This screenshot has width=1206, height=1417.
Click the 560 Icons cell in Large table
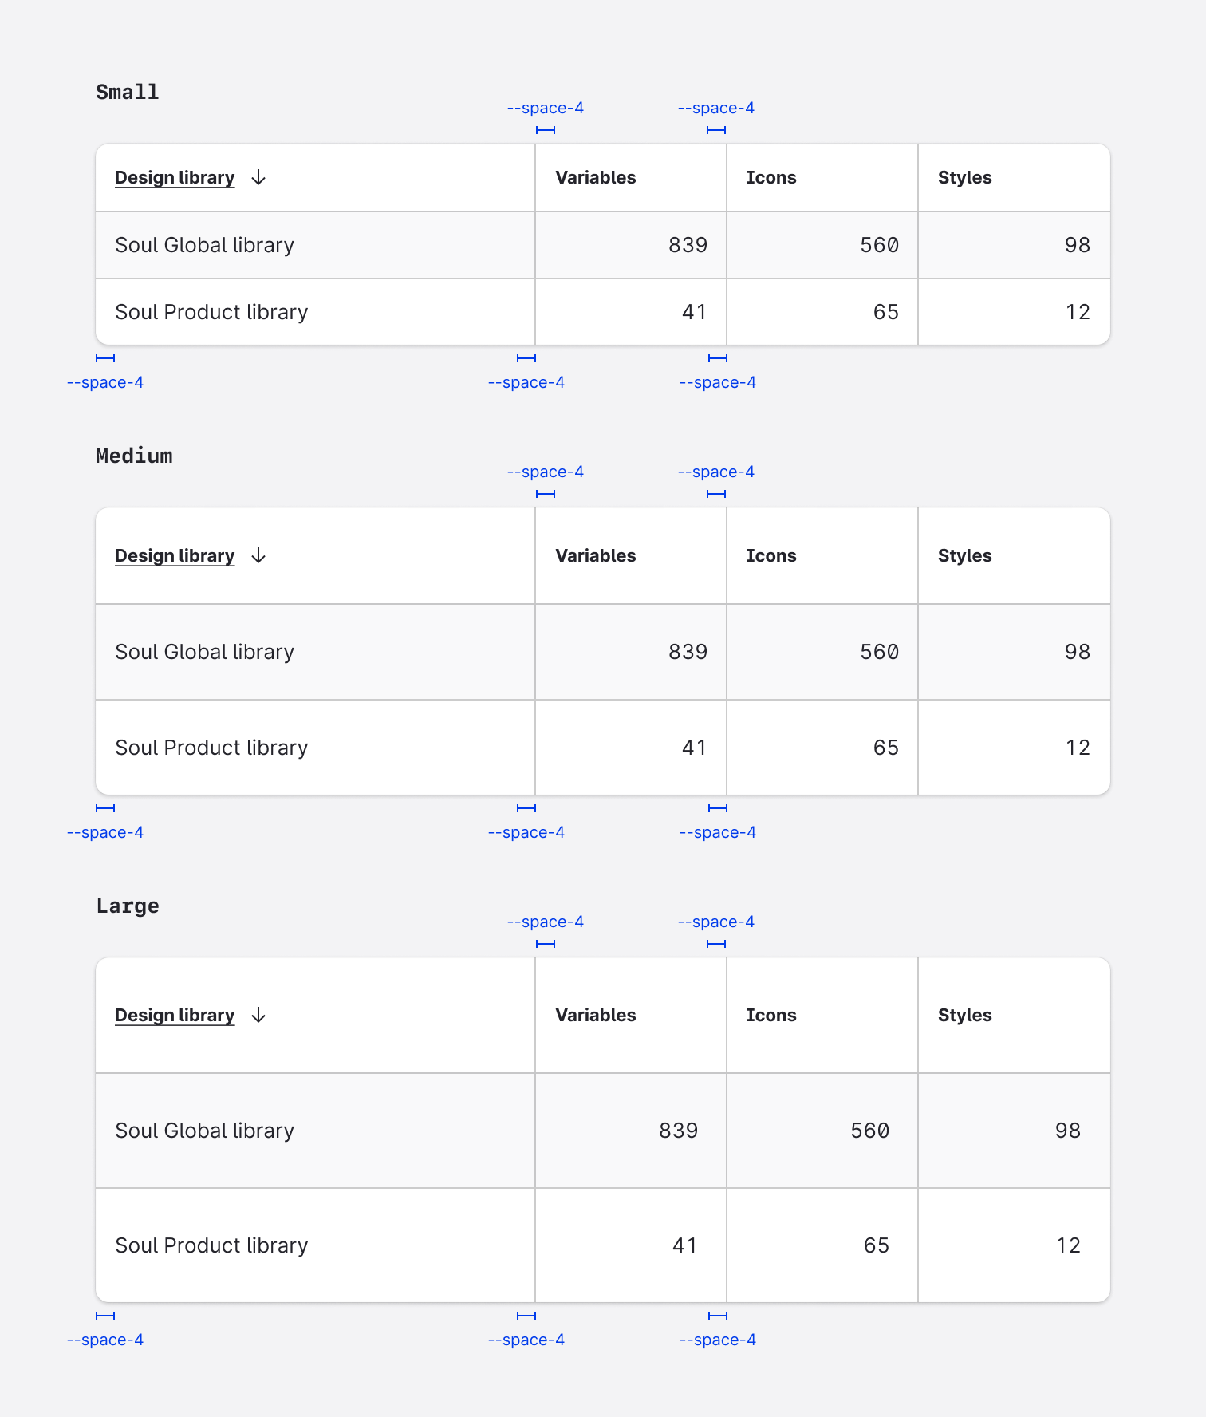[x=869, y=1131]
